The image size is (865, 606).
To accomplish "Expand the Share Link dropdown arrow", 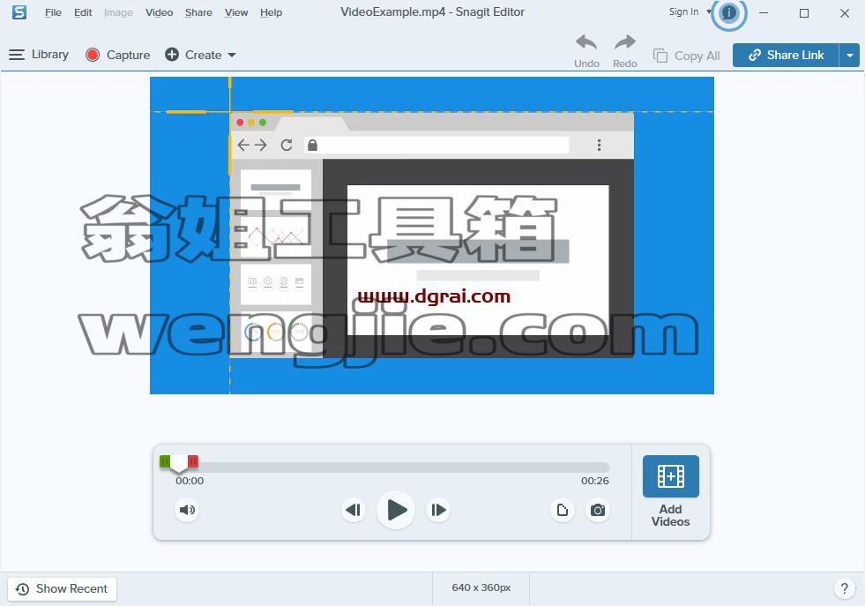I will coord(849,56).
